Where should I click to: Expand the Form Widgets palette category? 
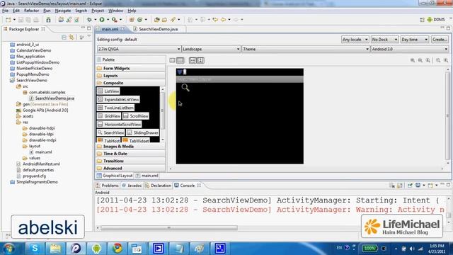click(130, 68)
